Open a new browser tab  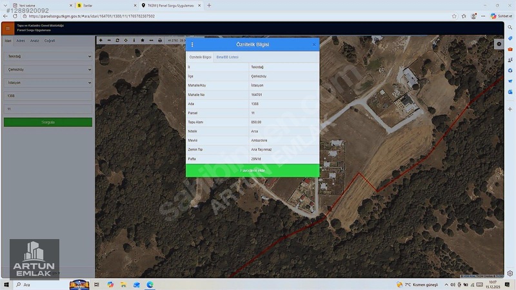[x=209, y=5]
